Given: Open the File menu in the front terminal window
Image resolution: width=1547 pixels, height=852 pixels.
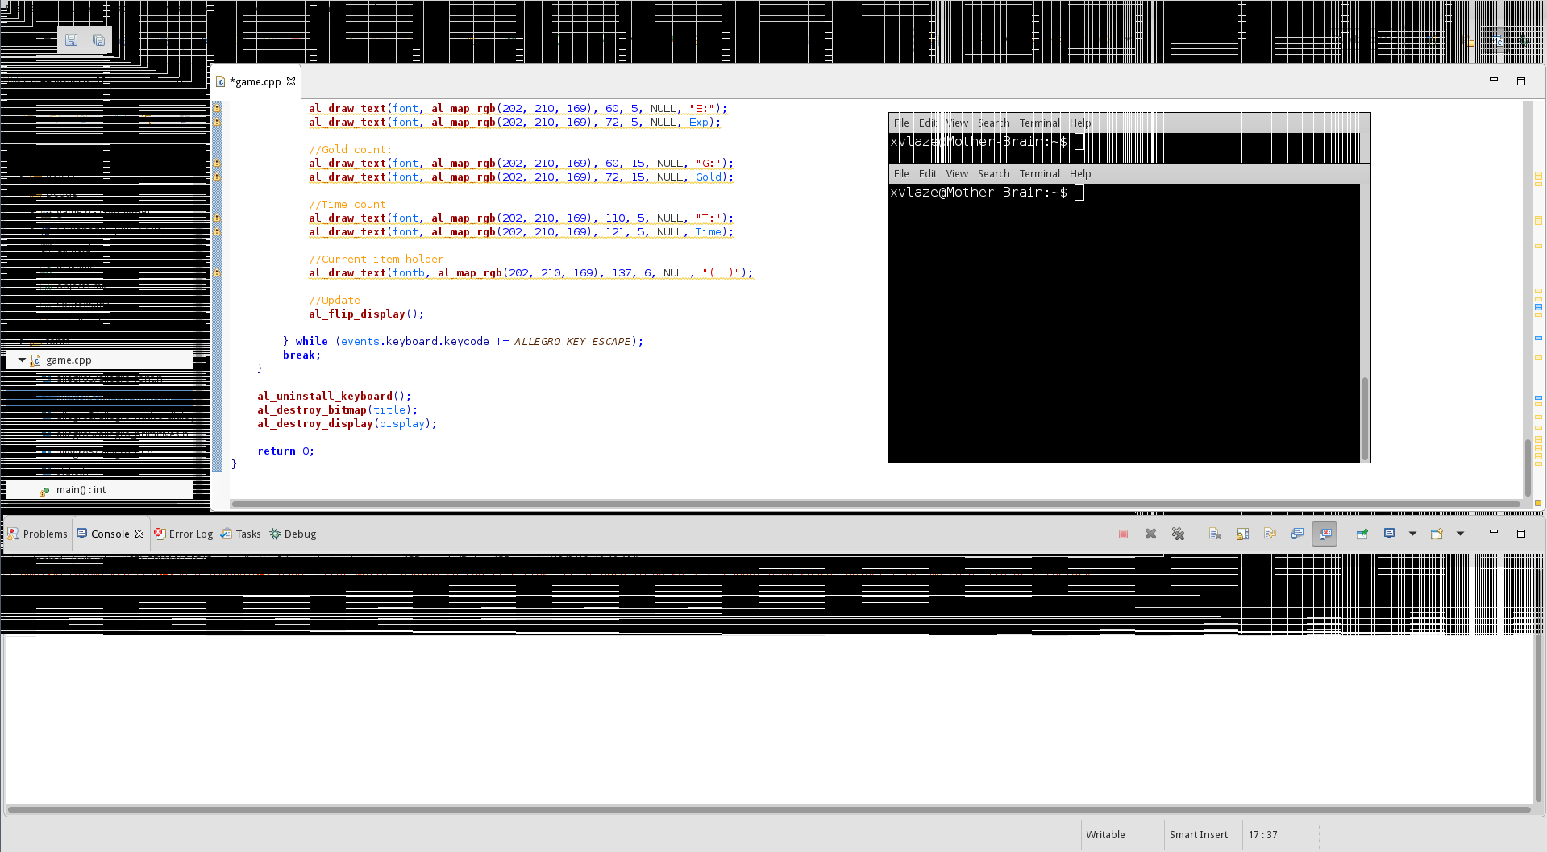Looking at the screenshot, I should 901,174.
